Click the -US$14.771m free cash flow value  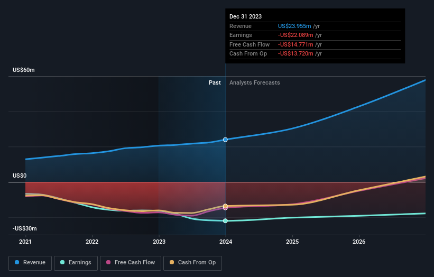[296, 44]
